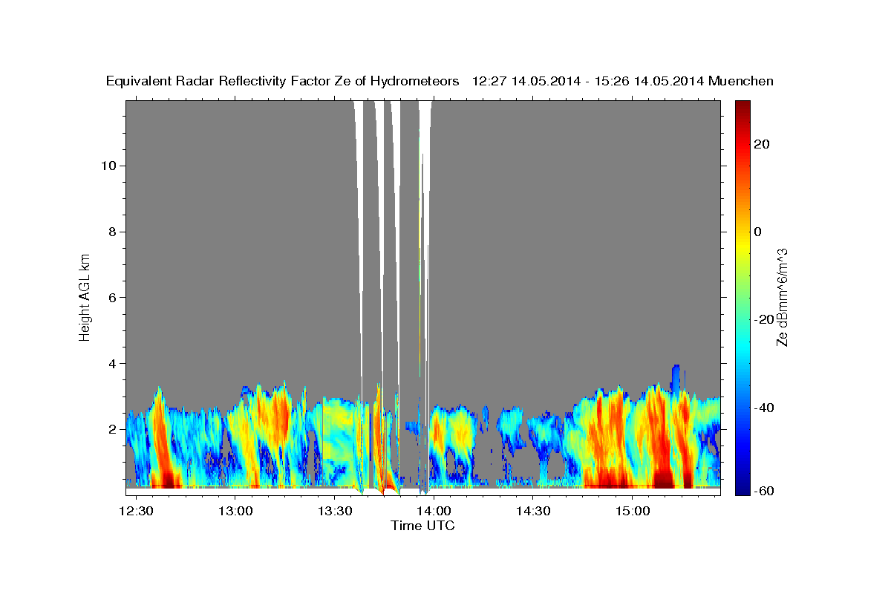Viewport: 891px width, 594px height.
Task: Click the '13:30' time tick label
Action: (x=335, y=511)
